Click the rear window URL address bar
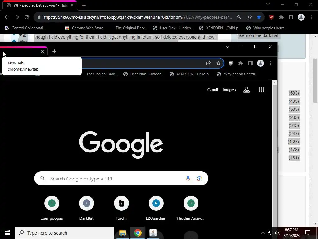318x239 pixels. (x=138, y=17)
